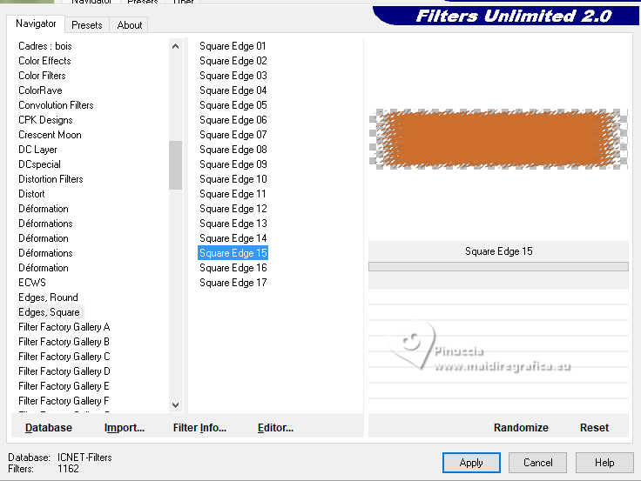Click the category list scrollbar thumb
641x481 pixels.
175,165
